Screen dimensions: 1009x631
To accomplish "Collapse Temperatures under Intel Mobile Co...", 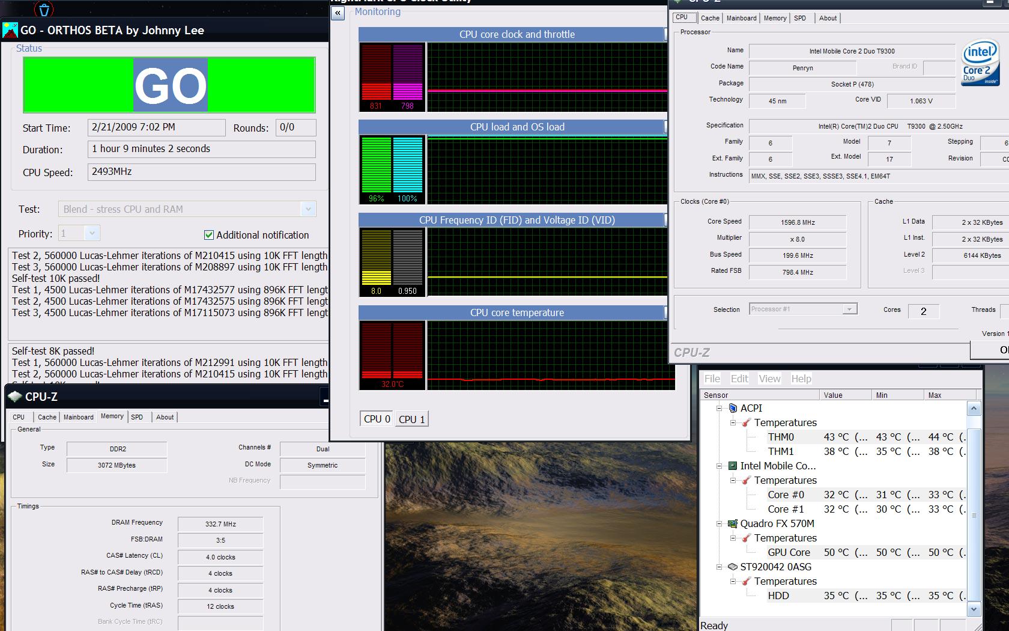I will (733, 480).
